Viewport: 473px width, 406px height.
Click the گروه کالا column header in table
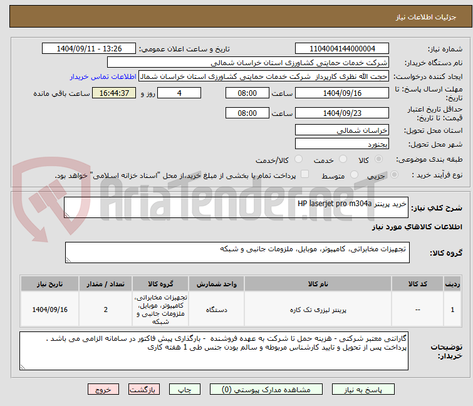160,284
